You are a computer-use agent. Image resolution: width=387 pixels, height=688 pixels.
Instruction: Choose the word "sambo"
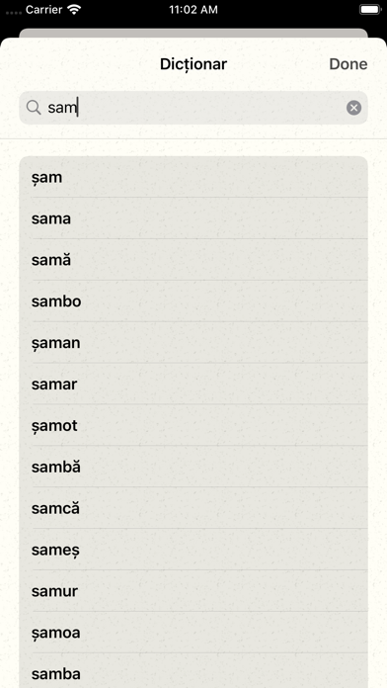click(x=193, y=301)
